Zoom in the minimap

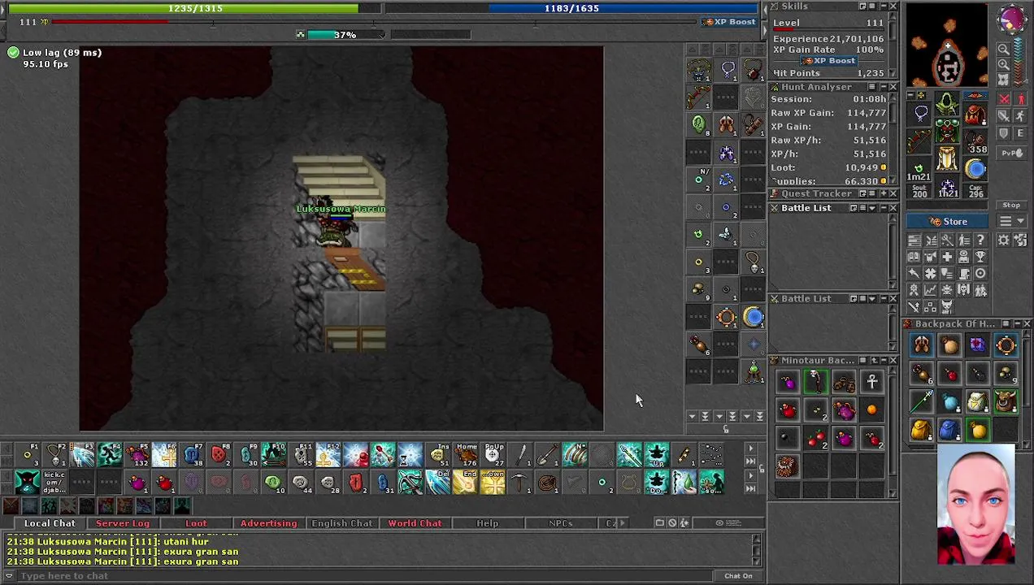pyautogui.click(x=1003, y=64)
